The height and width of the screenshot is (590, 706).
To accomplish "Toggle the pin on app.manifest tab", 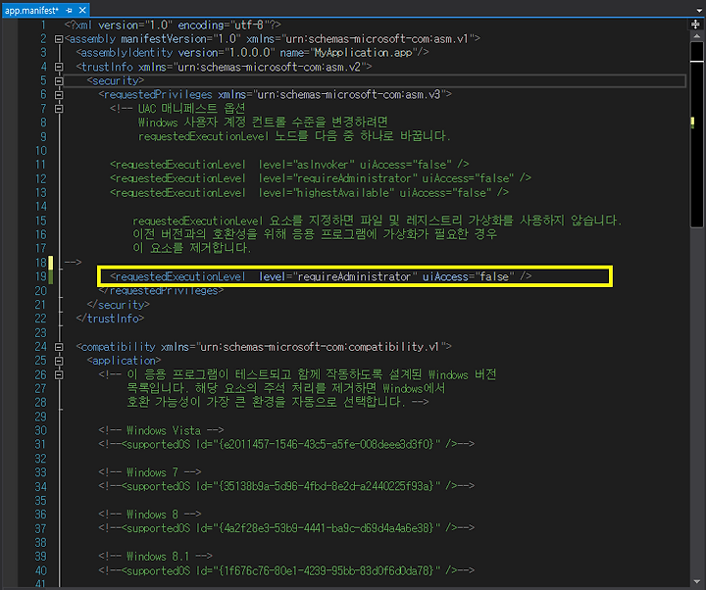I will point(69,10).
